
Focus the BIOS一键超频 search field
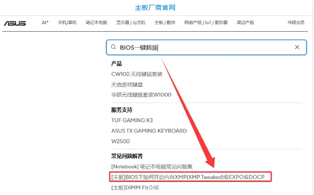pyautogui.click(x=206, y=48)
